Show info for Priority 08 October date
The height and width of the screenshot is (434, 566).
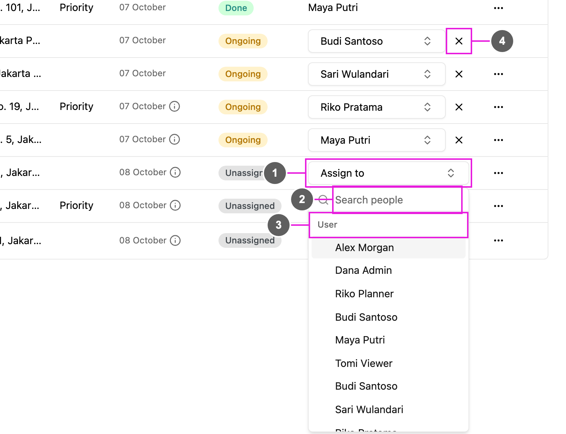(x=175, y=205)
